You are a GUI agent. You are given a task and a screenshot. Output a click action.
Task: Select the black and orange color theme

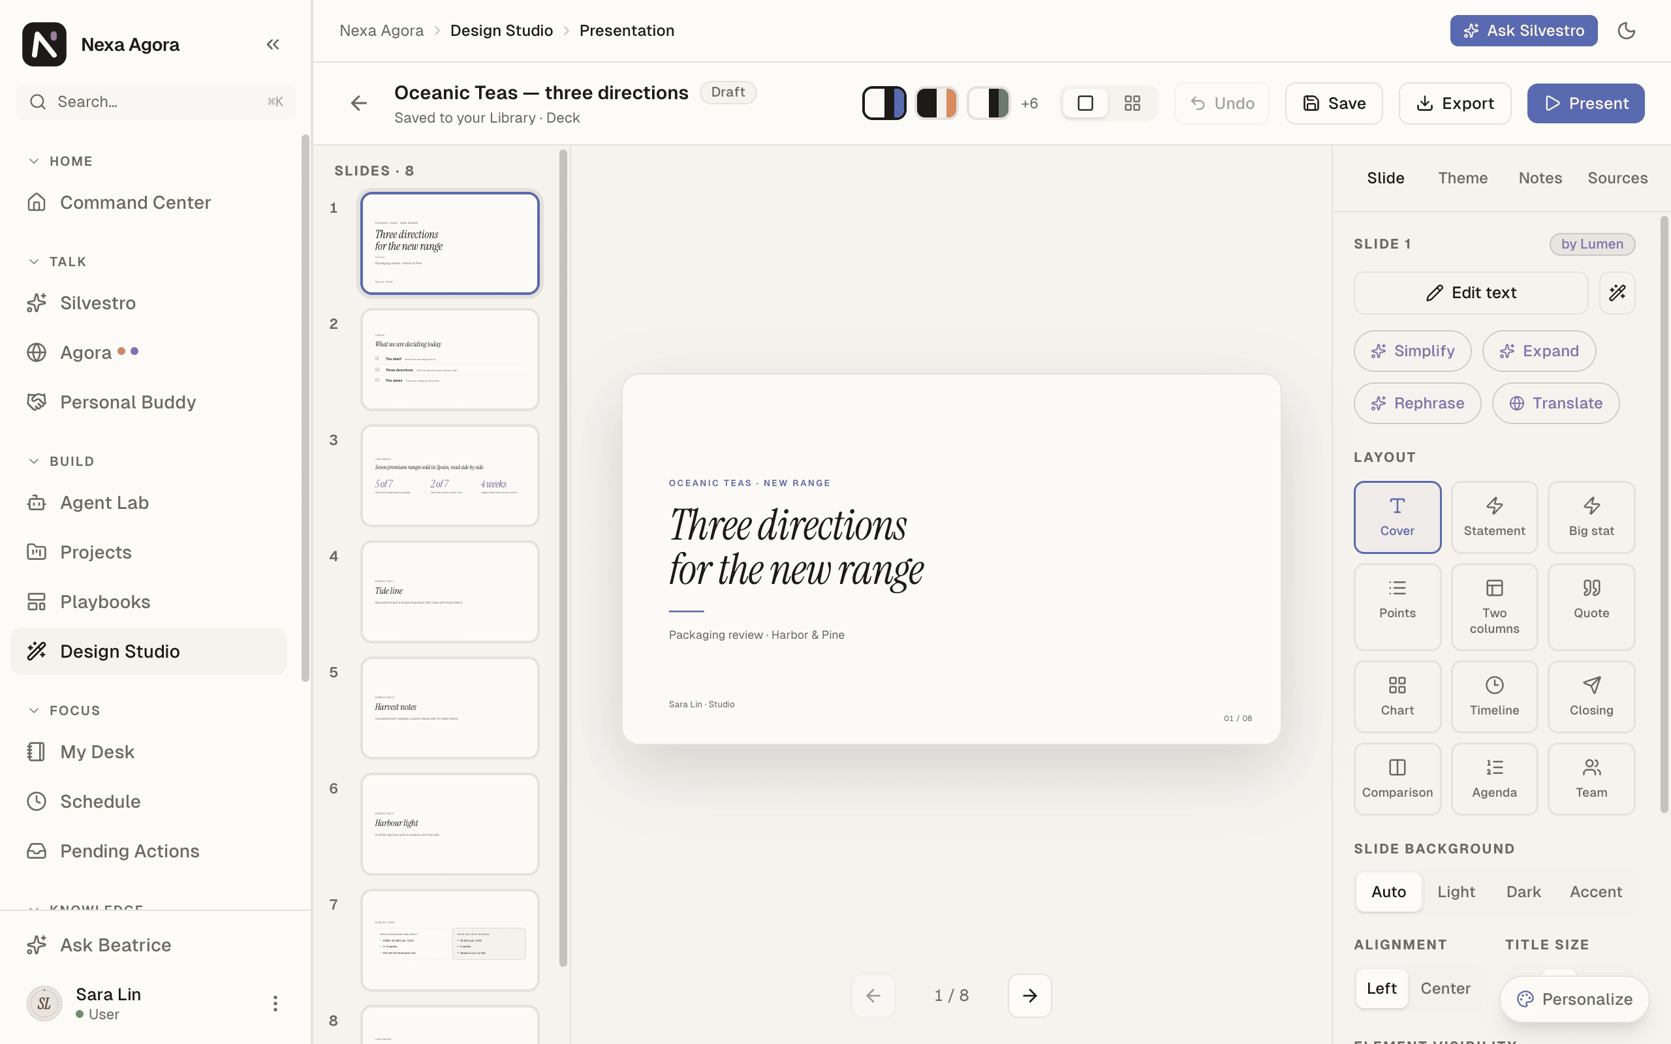click(x=936, y=104)
